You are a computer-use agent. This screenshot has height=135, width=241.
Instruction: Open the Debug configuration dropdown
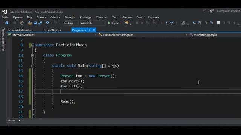tap(71, 23)
